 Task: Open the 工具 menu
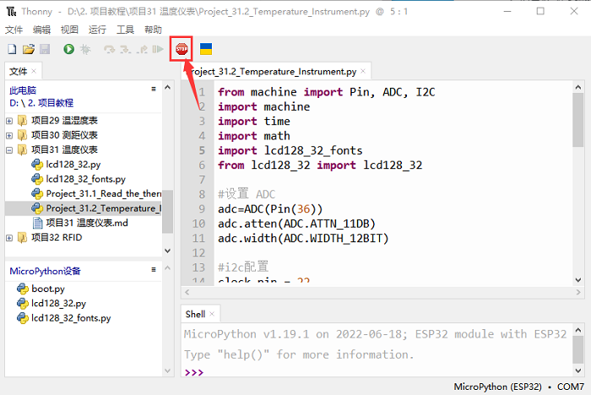(125, 30)
